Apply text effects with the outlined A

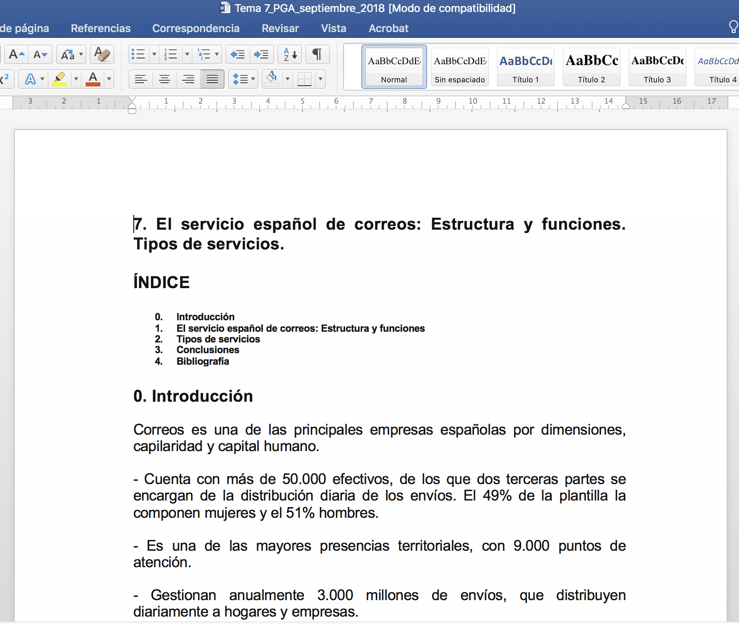(30, 79)
